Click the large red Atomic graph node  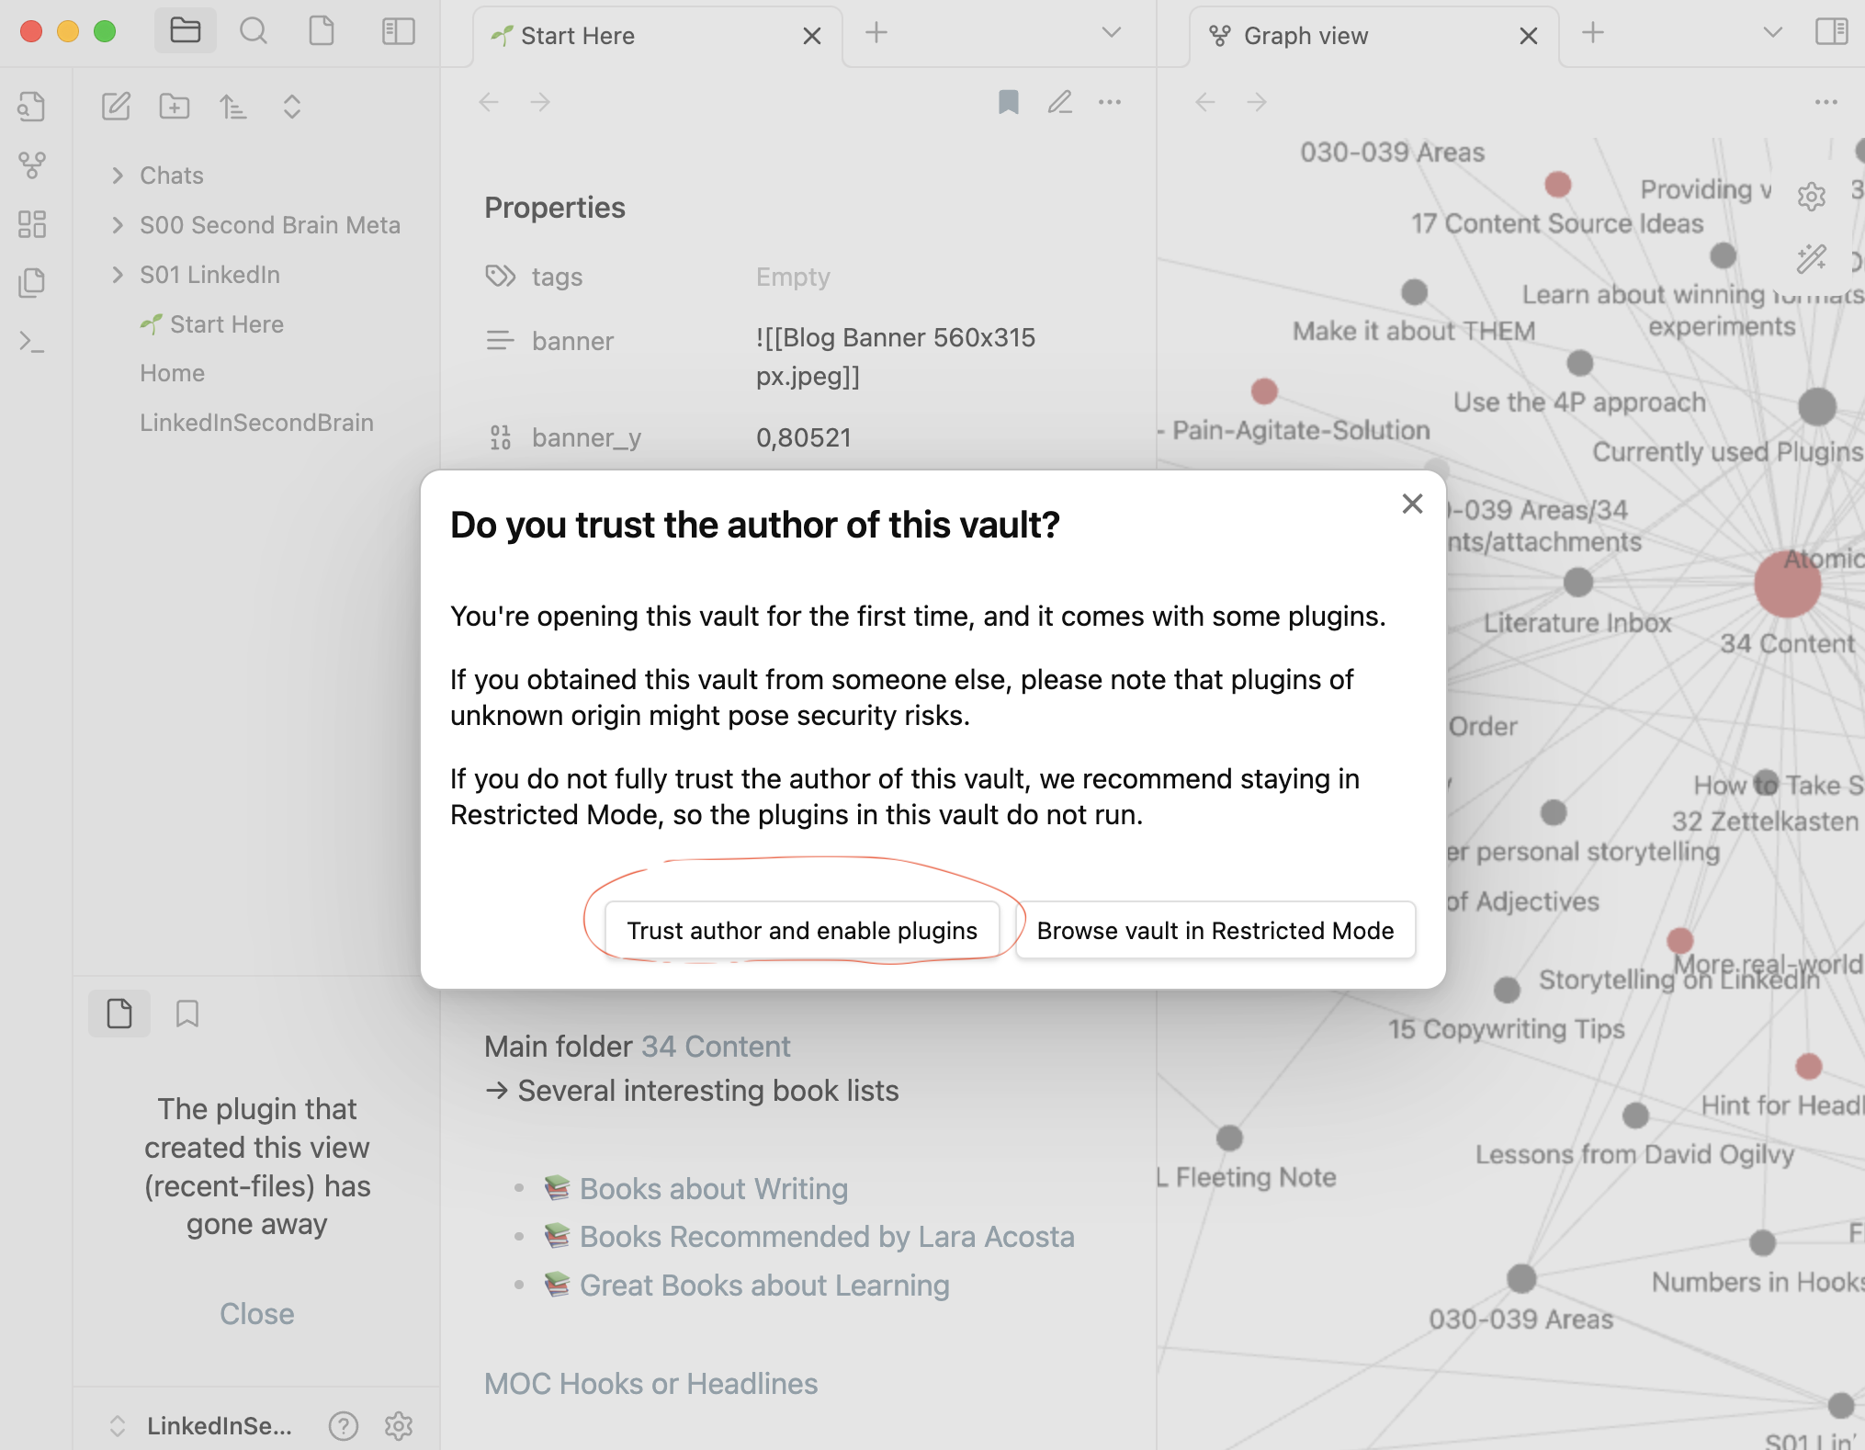[x=1786, y=584]
